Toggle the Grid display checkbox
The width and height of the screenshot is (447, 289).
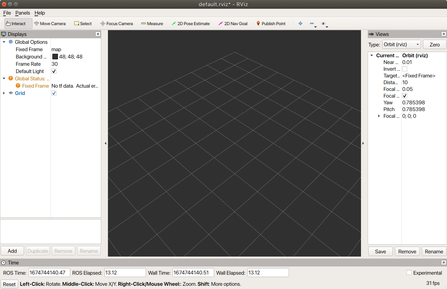[54, 93]
